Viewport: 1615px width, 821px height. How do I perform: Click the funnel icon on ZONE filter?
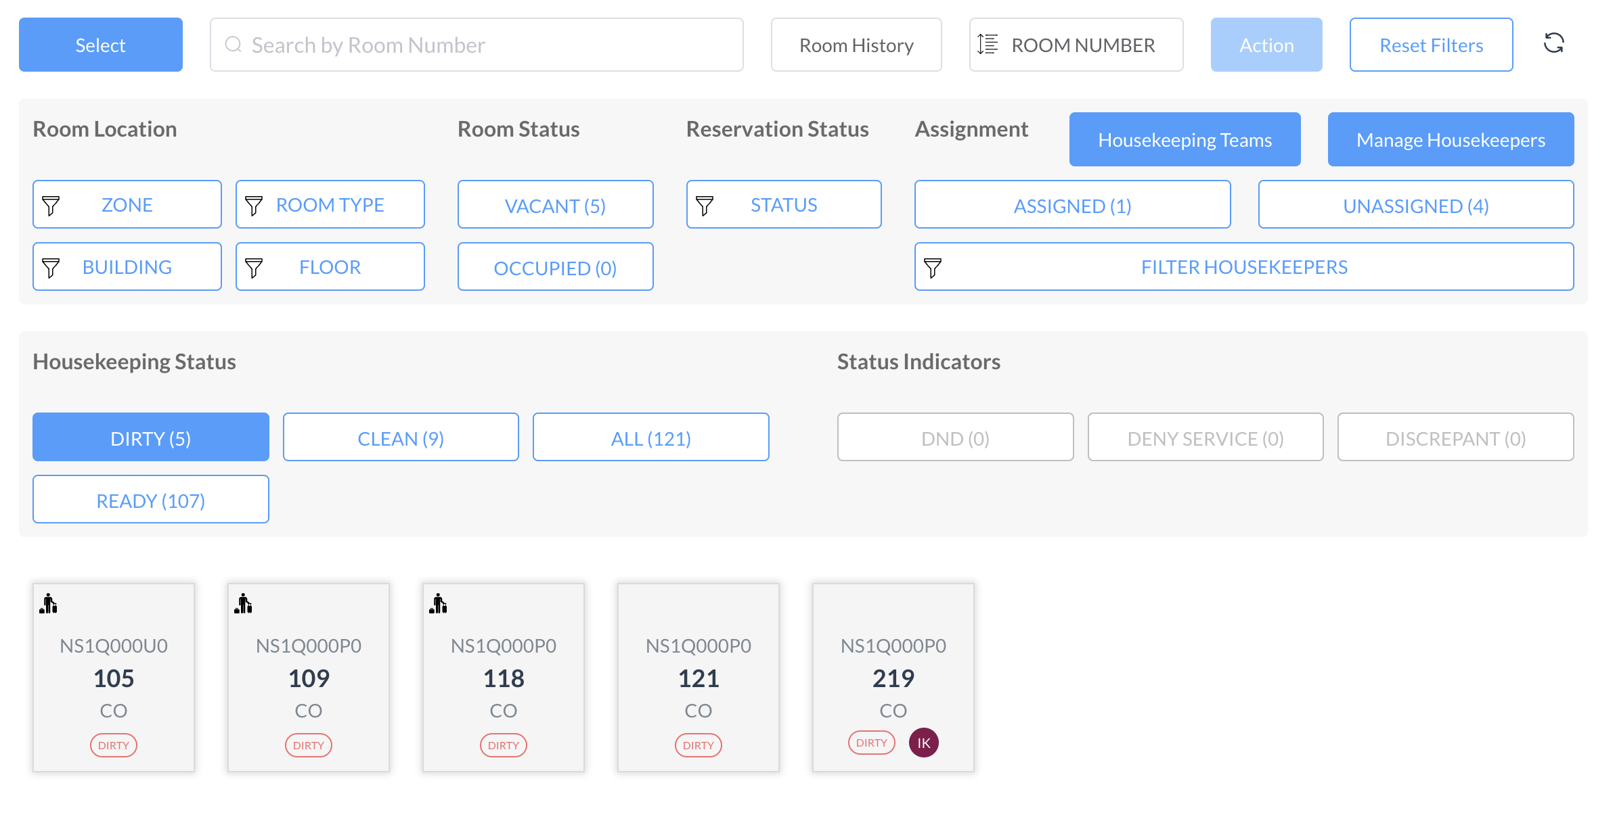pyautogui.click(x=51, y=205)
